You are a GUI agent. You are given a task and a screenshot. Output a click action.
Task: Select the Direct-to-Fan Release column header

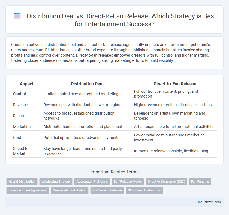tap(175, 84)
